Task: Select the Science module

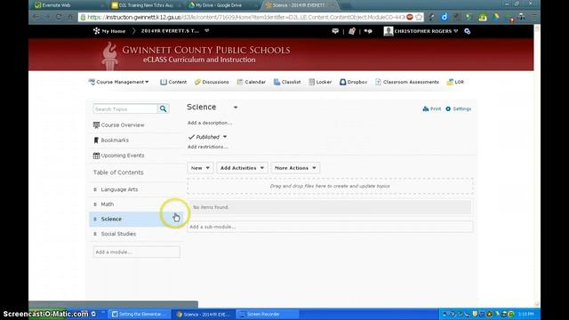Action: 111,220
